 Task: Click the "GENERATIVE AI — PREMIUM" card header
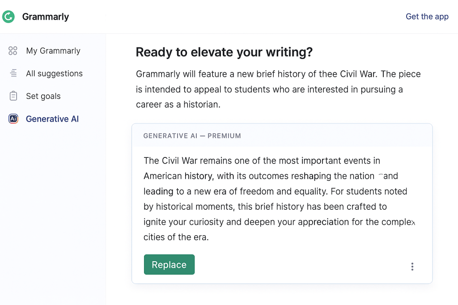(192, 136)
